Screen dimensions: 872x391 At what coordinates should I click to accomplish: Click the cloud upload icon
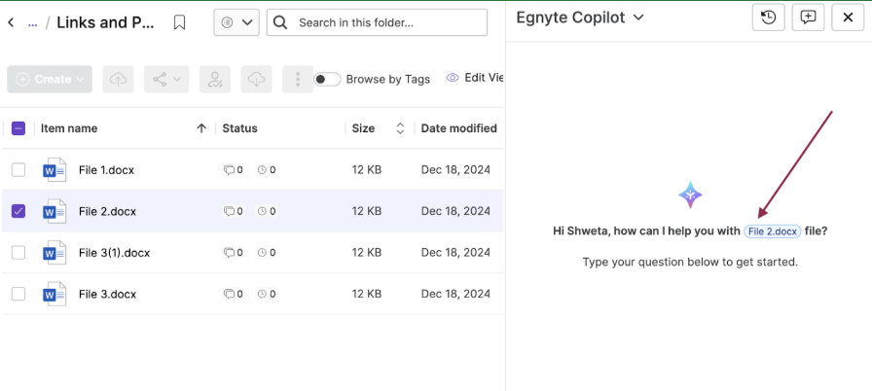click(118, 80)
